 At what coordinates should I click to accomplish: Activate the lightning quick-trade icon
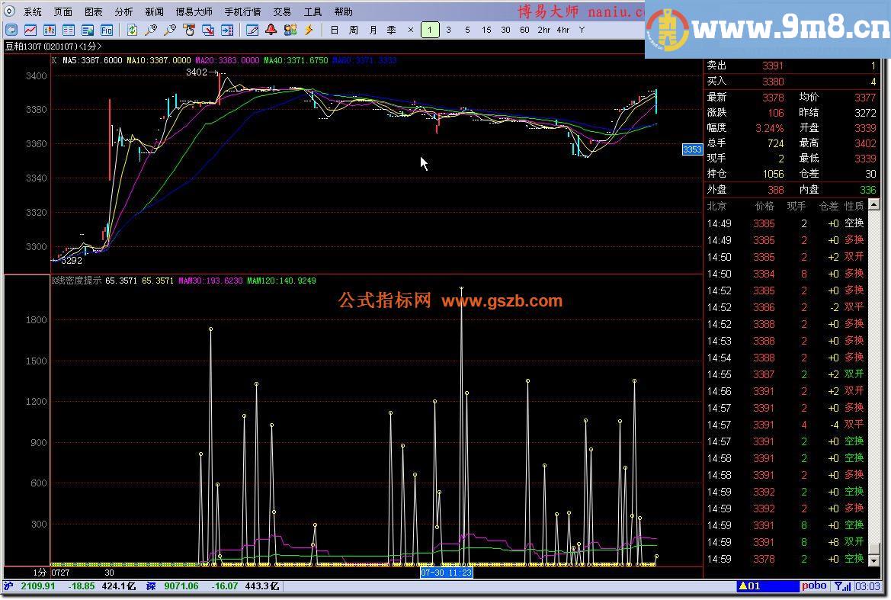coord(309,30)
